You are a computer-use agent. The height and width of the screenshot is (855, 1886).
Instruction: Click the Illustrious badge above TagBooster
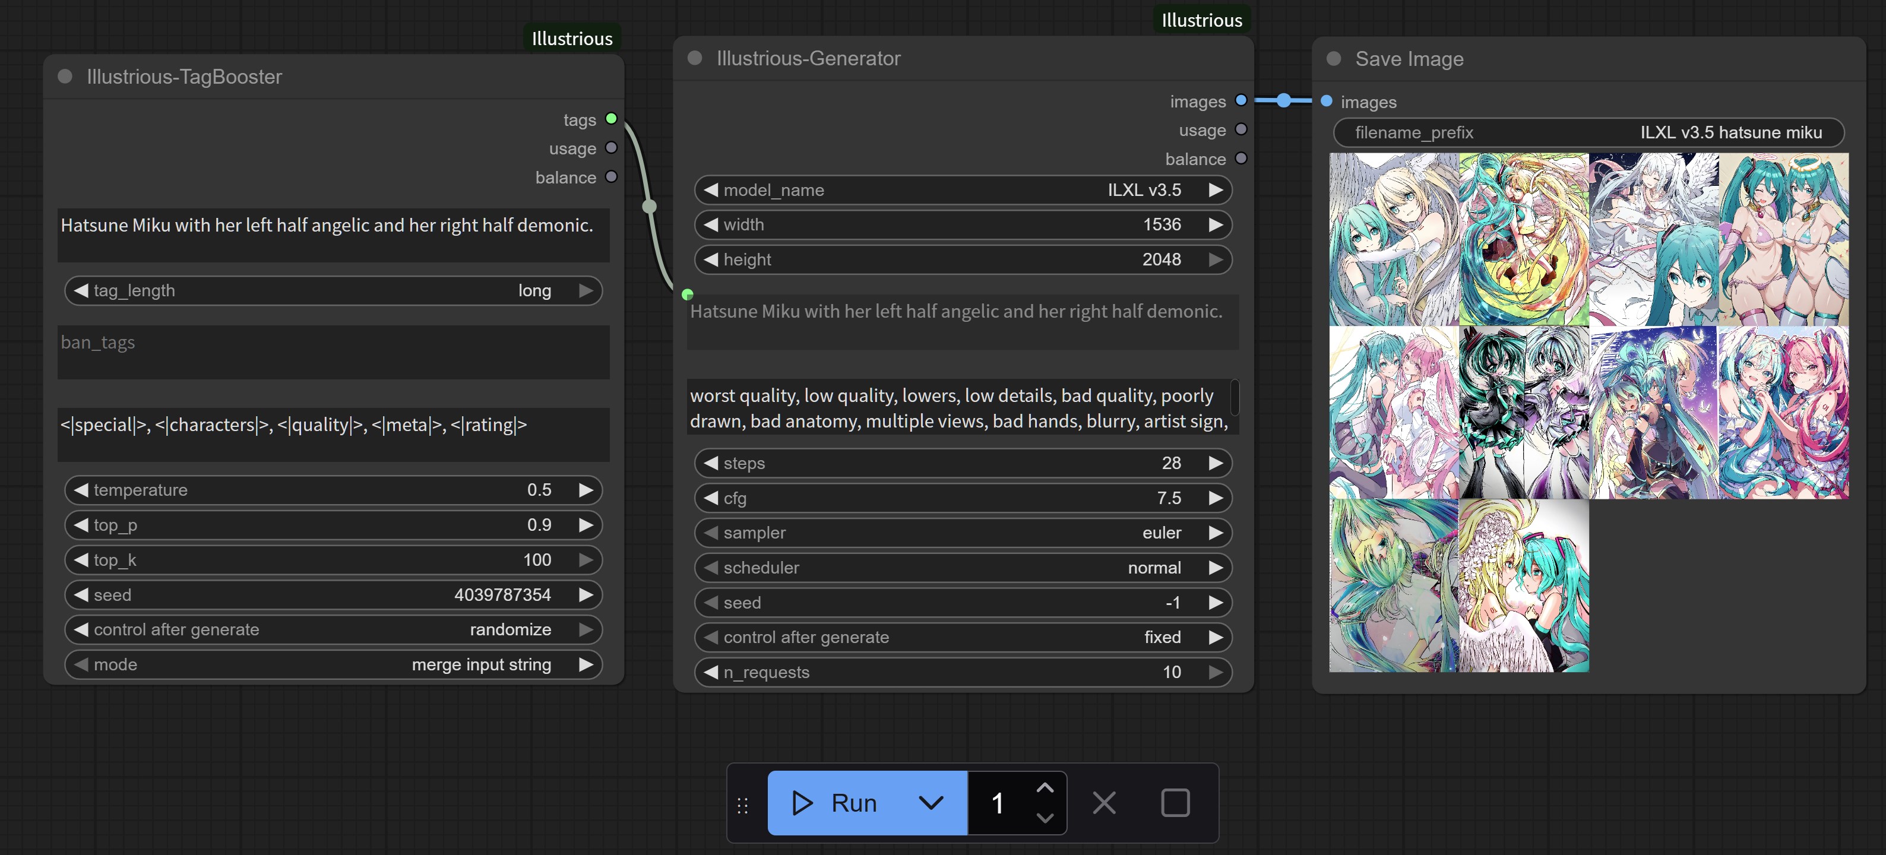coord(572,38)
